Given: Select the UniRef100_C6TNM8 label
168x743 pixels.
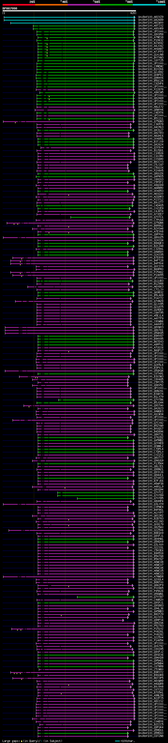Looking at the screenshot, I should pos(151,666).
